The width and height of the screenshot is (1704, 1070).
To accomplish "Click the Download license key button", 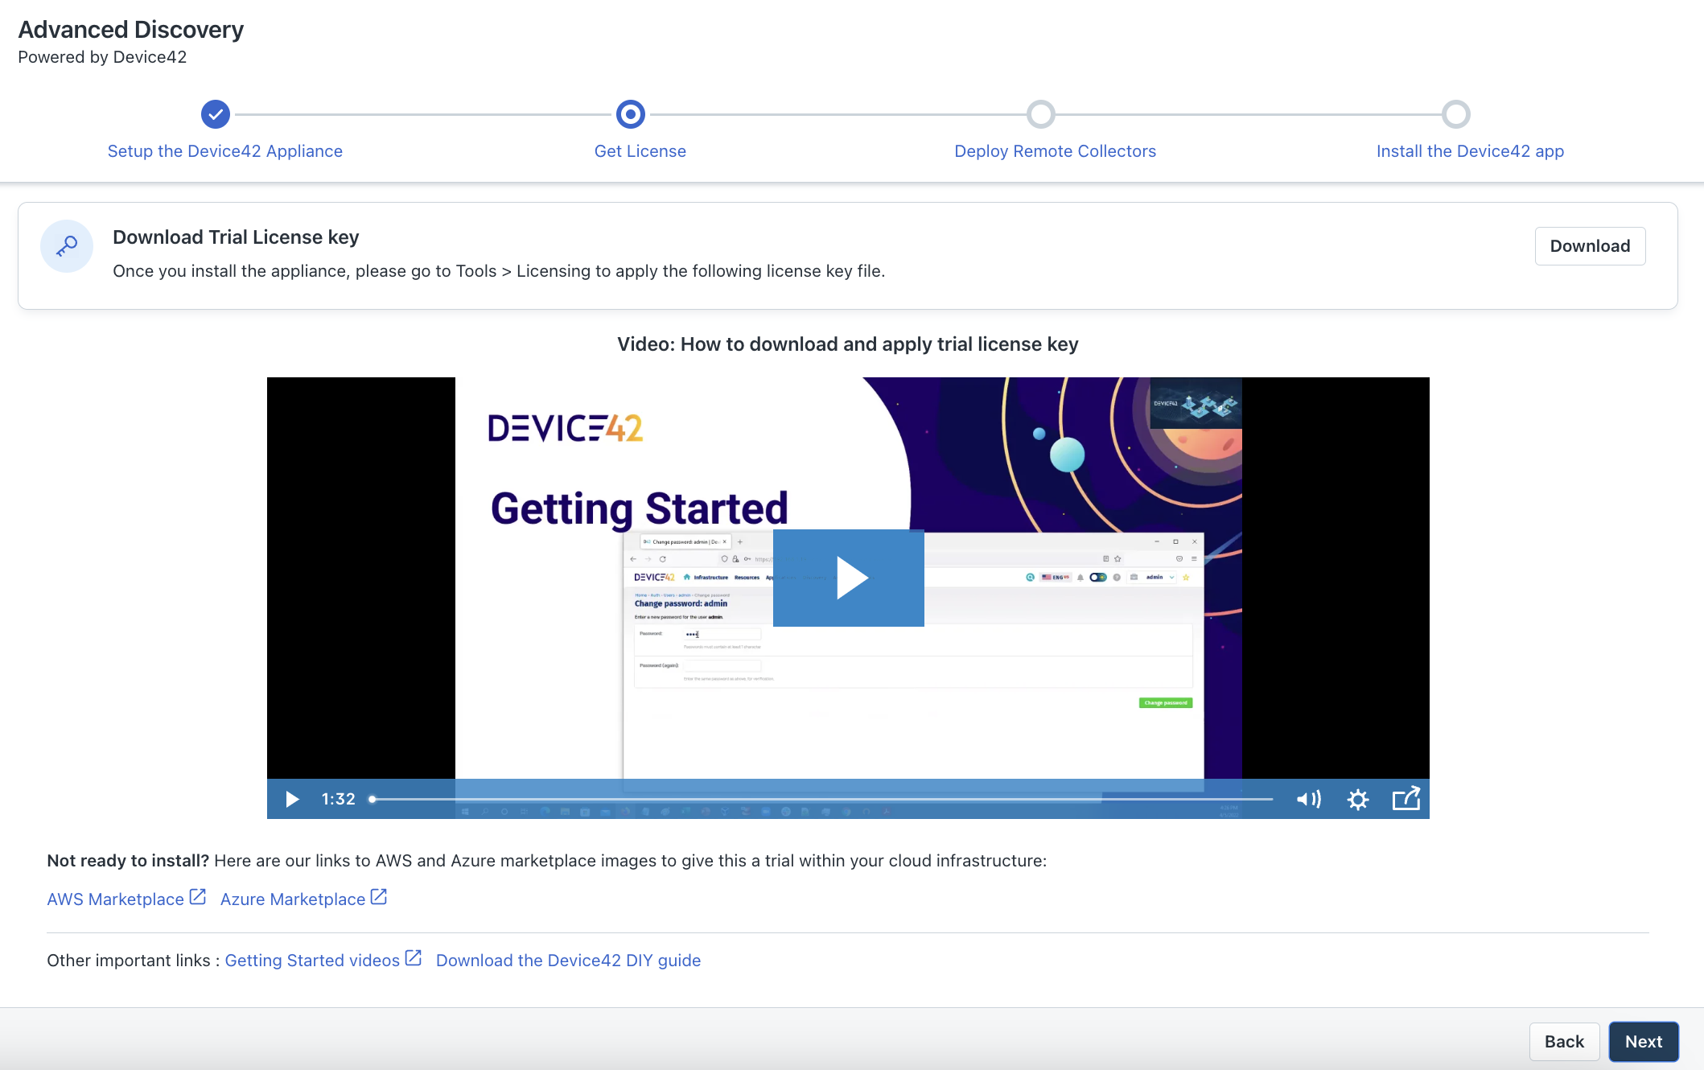I will (x=1590, y=246).
